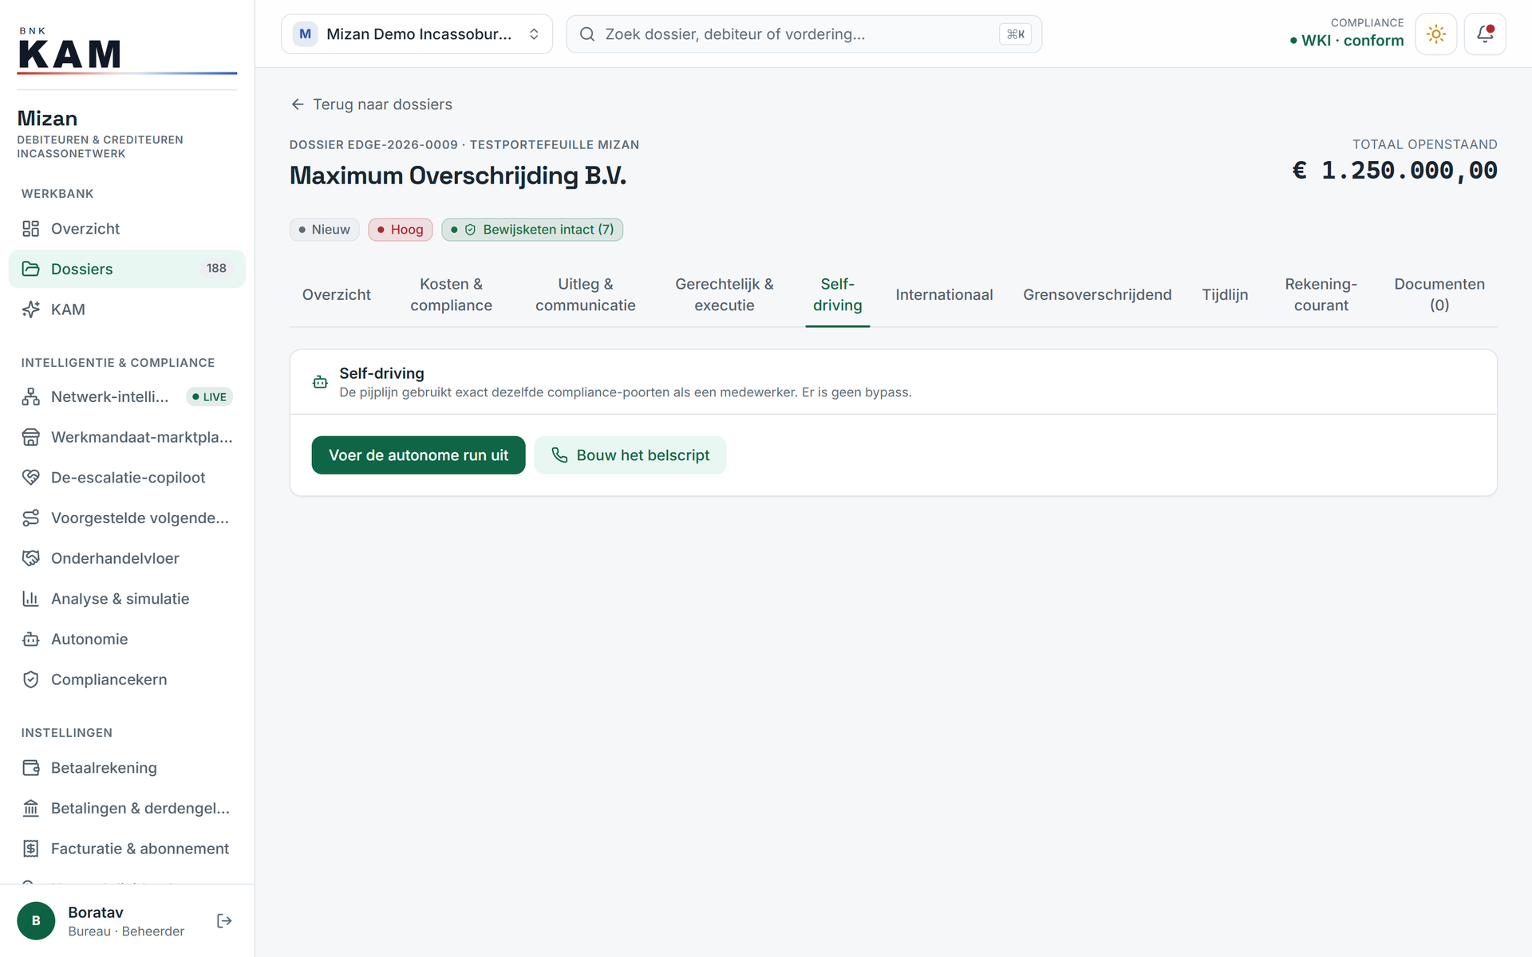Screen dimensions: 1532x957
Task: Click Bouw het belscript button
Action: [x=630, y=455]
